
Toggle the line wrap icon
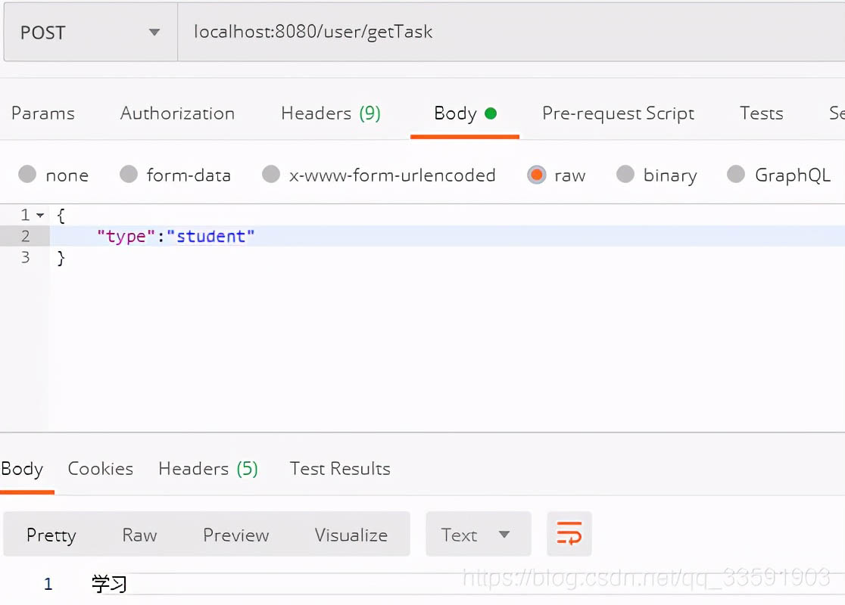[569, 534]
